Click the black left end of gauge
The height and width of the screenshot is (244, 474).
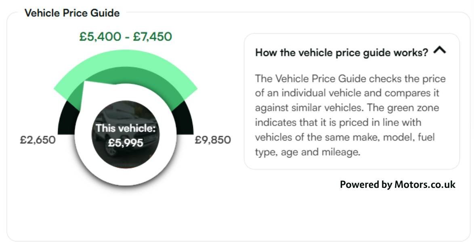tap(67, 120)
